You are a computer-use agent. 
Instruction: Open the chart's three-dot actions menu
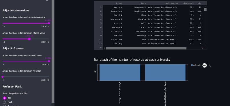point(205,65)
